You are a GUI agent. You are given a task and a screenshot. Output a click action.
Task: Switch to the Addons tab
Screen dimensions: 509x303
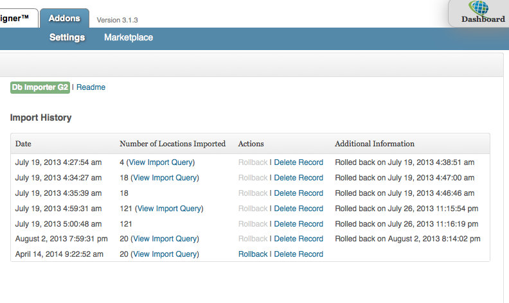[x=64, y=19]
